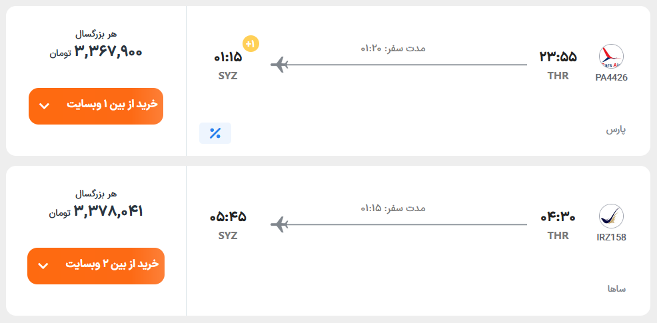Viewport: 657px width, 323px height.
Task: Click the 01:15 arrival time at SYZ
Action: tap(228, 57)
